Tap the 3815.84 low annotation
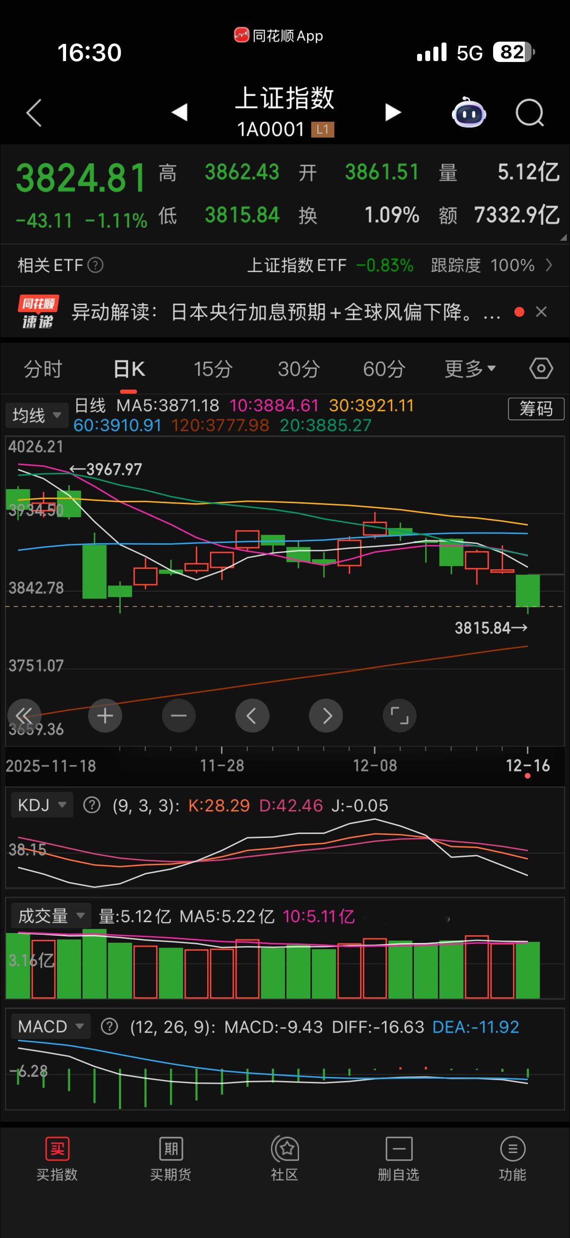Image resolution: width=570 pixels, height=1238 pixels. point(491,628)
